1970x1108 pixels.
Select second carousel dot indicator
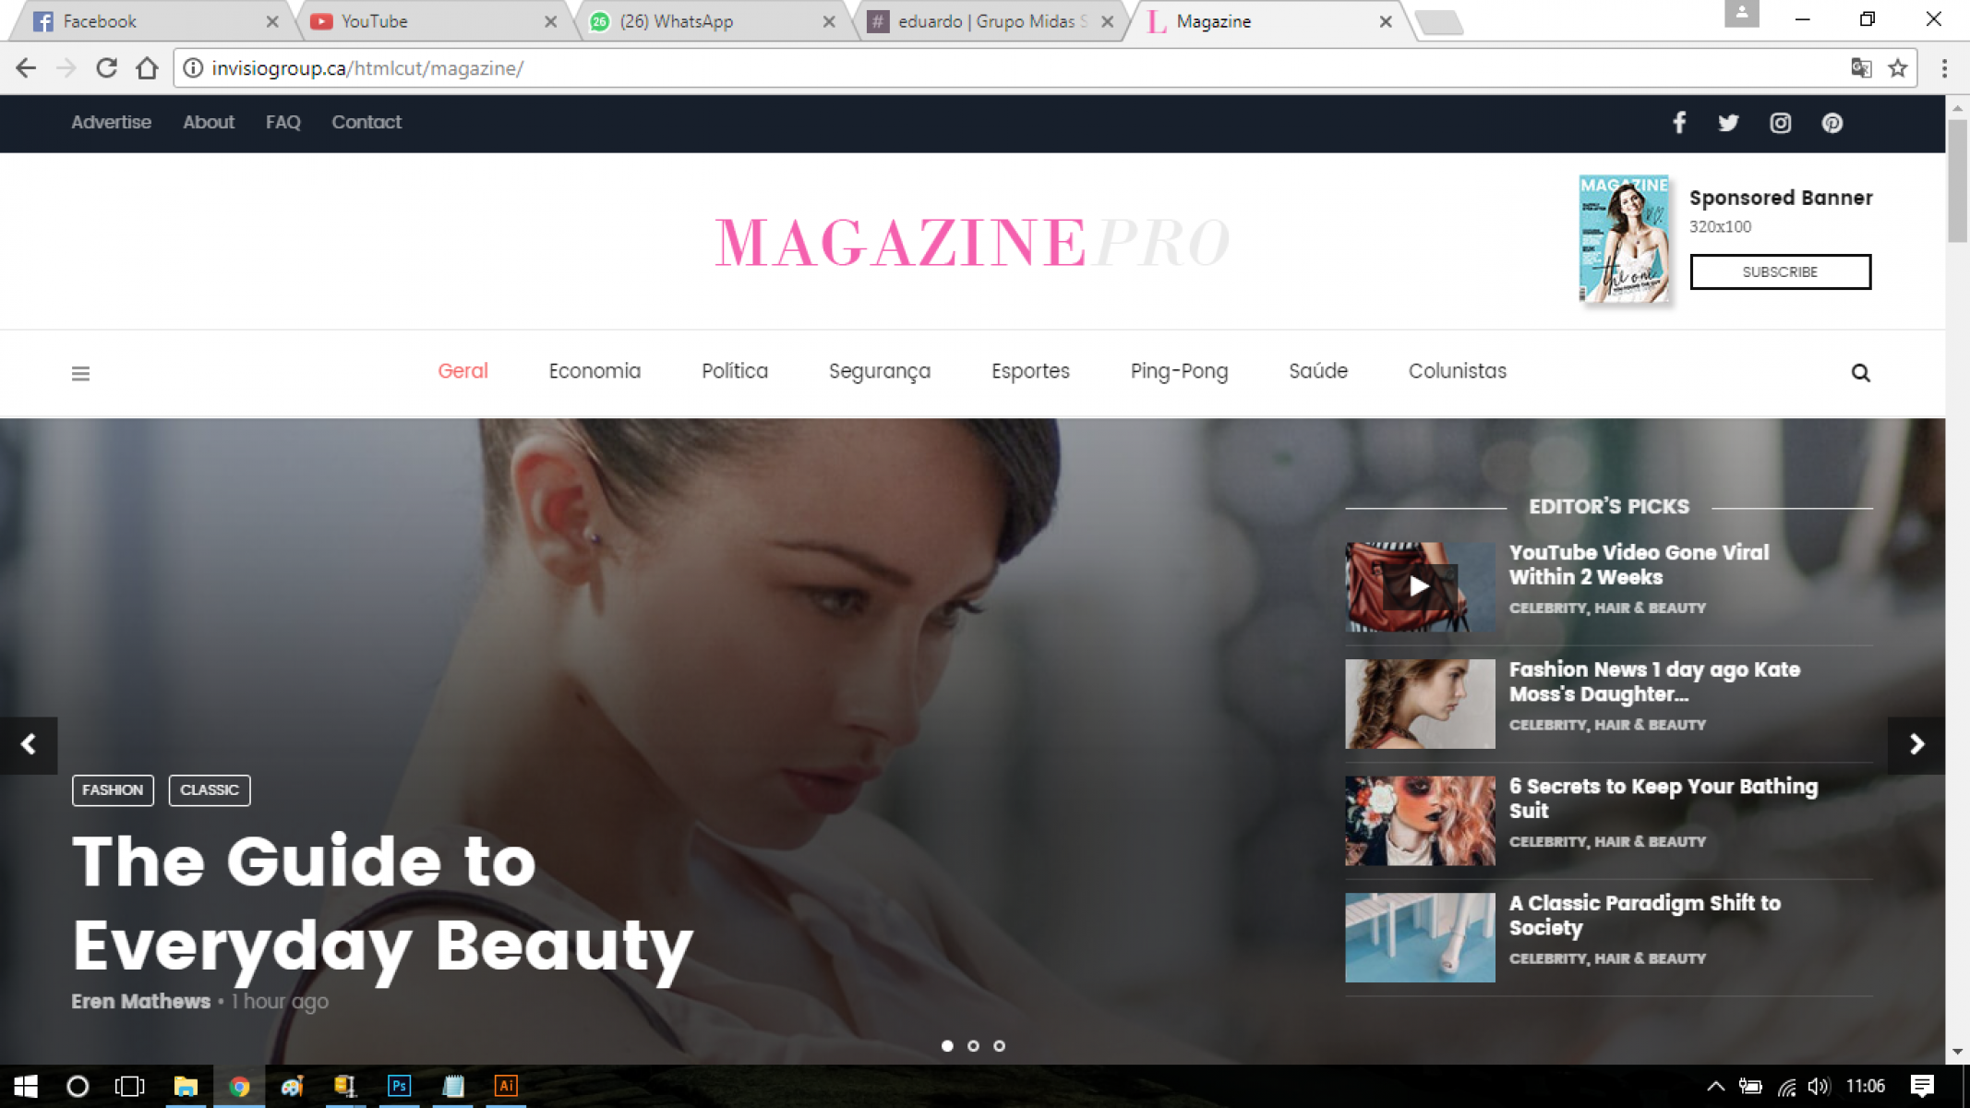(x=973, y=1046)
